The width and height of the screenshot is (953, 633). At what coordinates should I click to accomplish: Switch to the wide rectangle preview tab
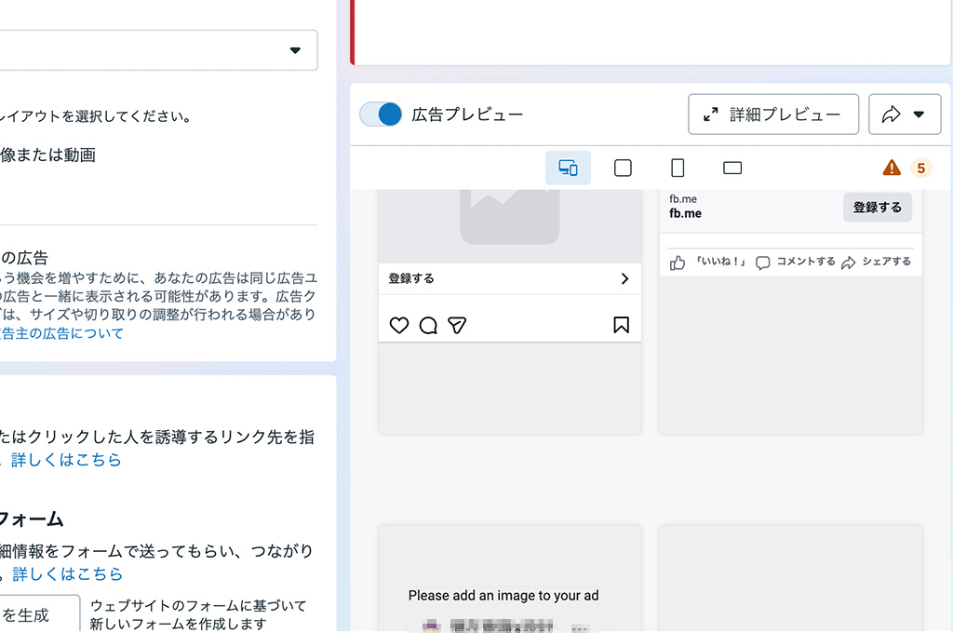point(732,168)
